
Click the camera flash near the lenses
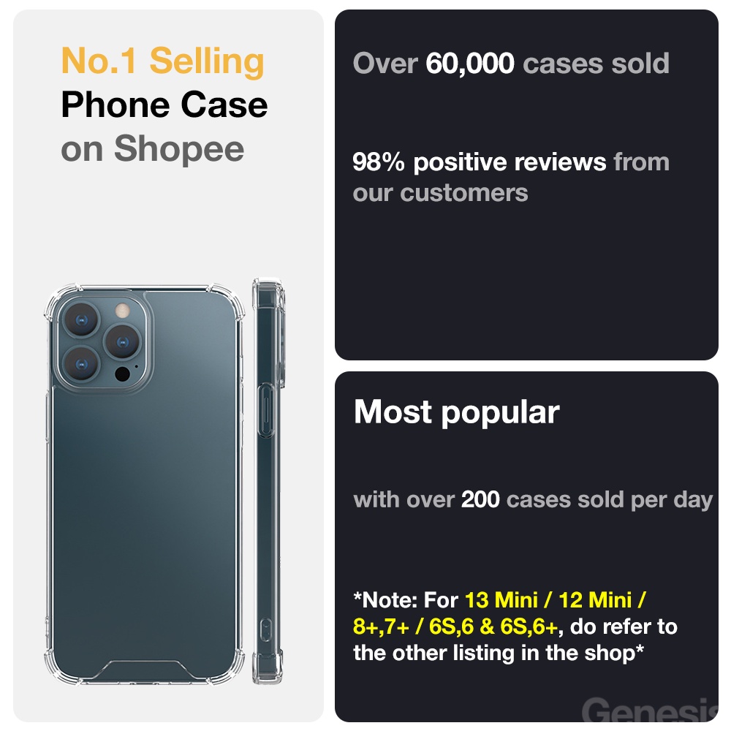point(122,311)
